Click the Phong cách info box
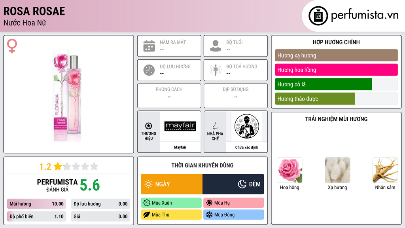 pyautogui.click(x=169, y=96)
